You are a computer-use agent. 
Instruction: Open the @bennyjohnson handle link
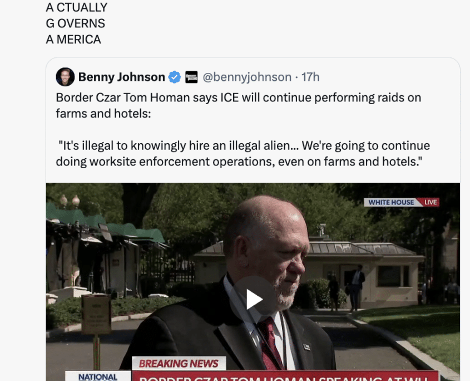coord(247,77)
